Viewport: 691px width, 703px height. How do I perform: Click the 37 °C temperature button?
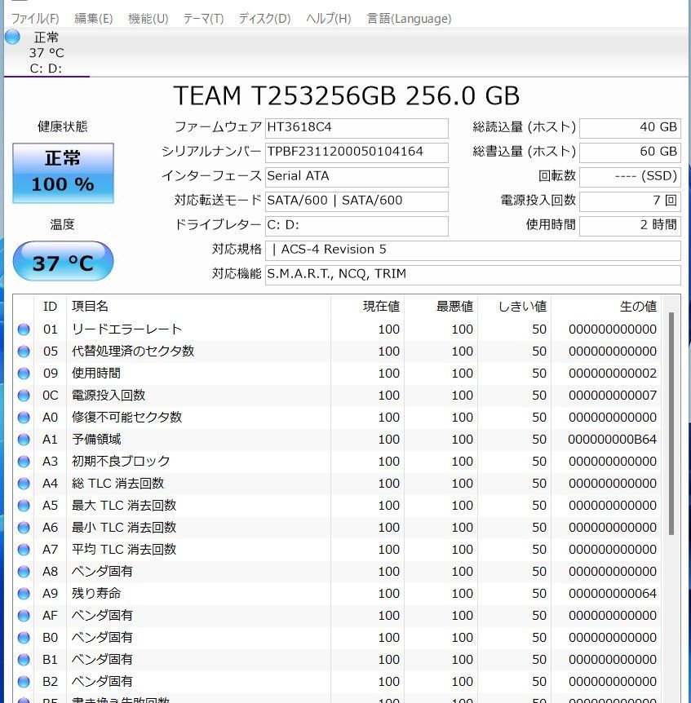tap(63, 262)
